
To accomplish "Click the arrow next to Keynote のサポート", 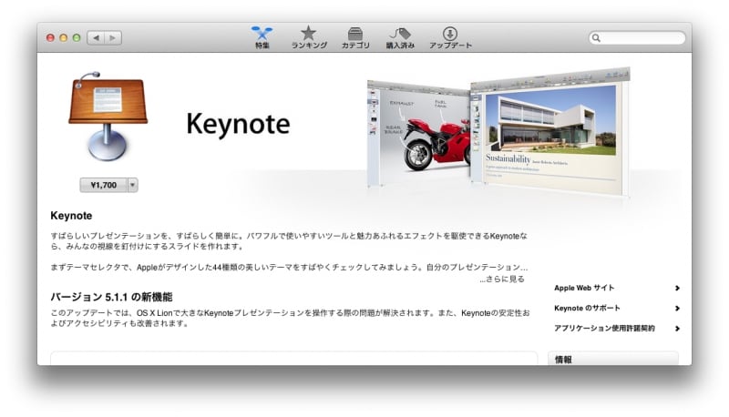I will click(677, 309).
